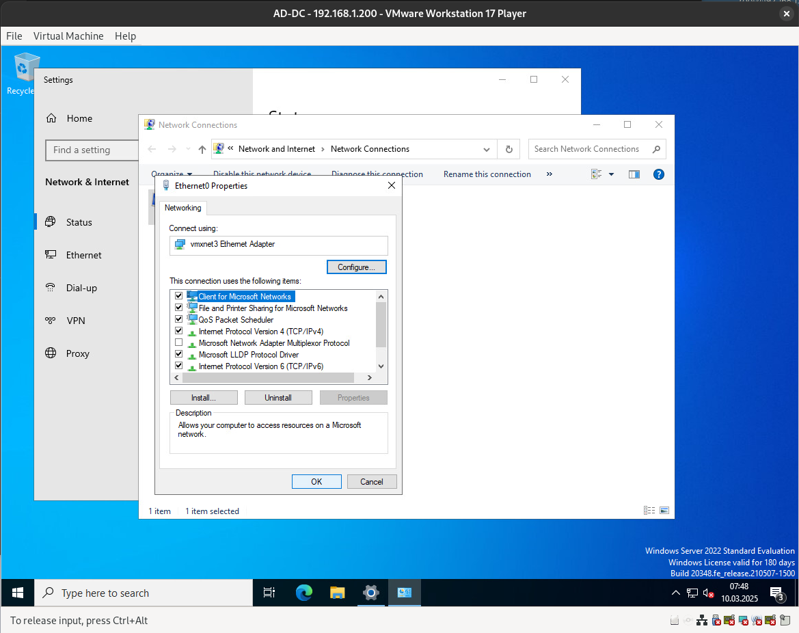The height and width of the screenshot is (633, 799).
Task: Click the refresh button in address bar
Action: click(x=509, y=149)
